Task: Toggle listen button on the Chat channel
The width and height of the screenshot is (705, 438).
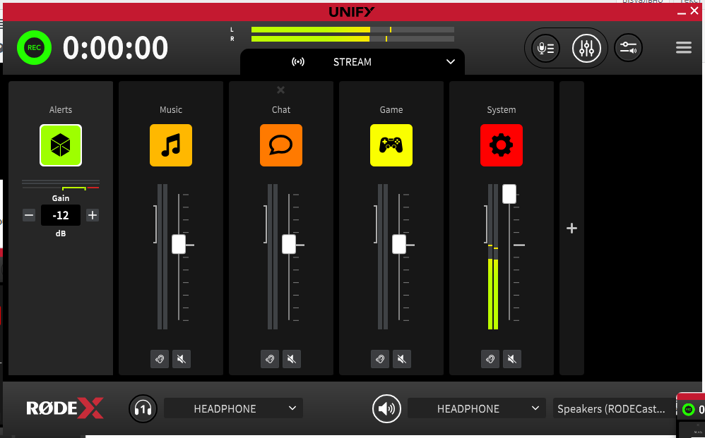Action: [270, 360]
